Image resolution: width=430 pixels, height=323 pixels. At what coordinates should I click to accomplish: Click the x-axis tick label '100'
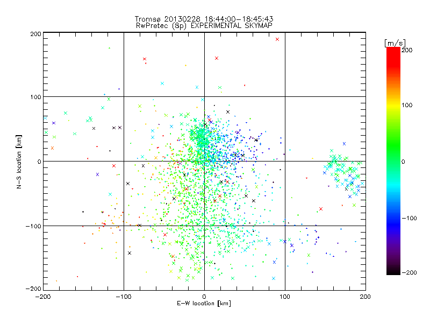[x=285, y=297]
